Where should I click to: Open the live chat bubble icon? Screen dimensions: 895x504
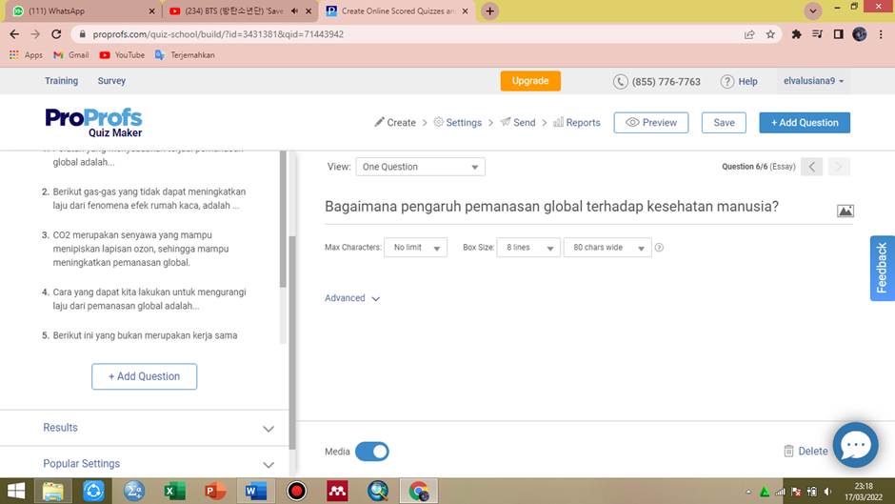pyautogui.click(x=855, y=445)
